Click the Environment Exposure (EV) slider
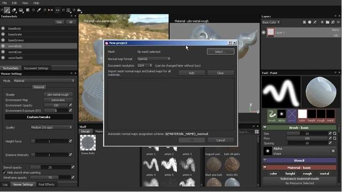This screenshot has width=342, height=192. 56,110
